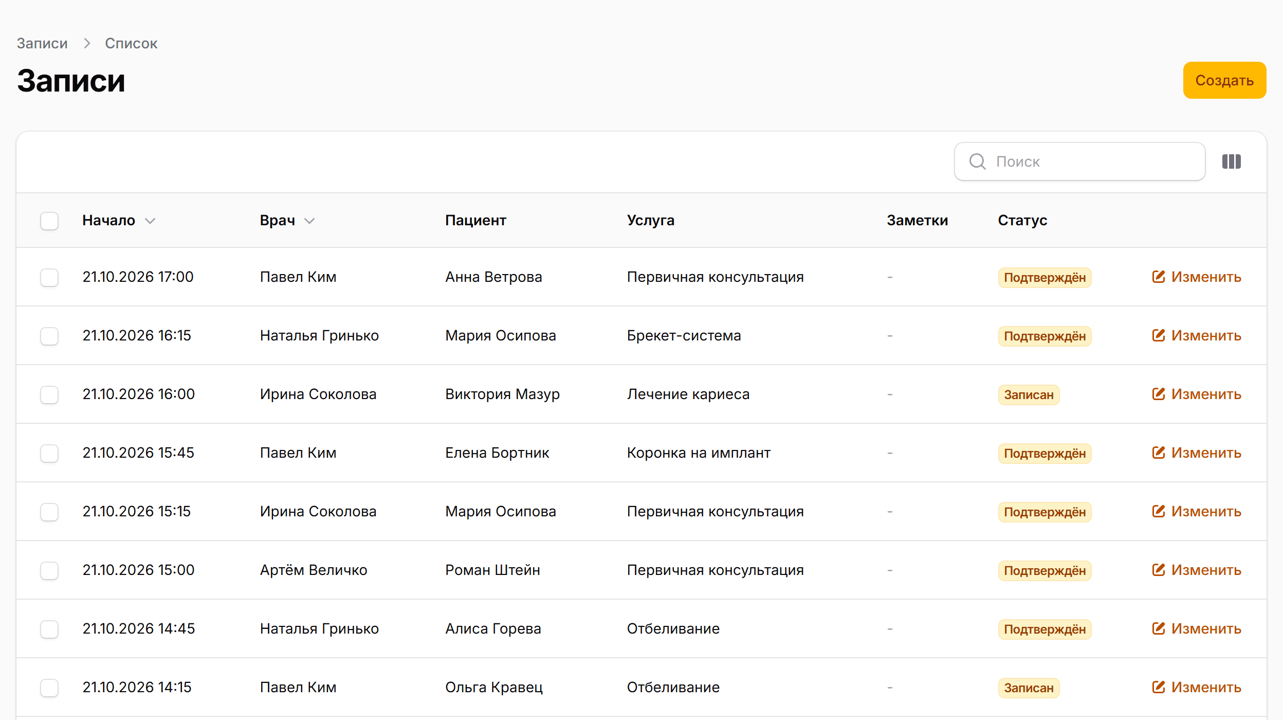Click the Подтверждён badge for Анна Ветрова
Image resolution: width=1283 pixels, height=720 pixels.
click(1044, 278)
